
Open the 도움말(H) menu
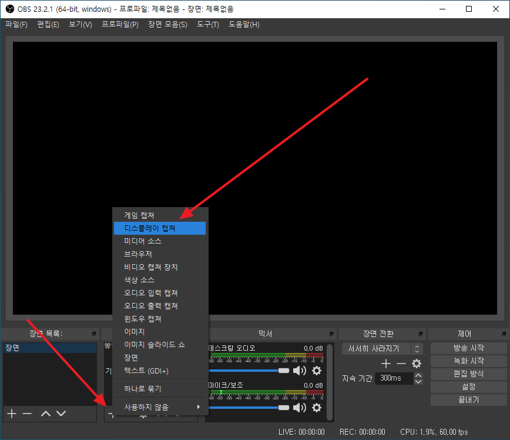coord(244,25)
